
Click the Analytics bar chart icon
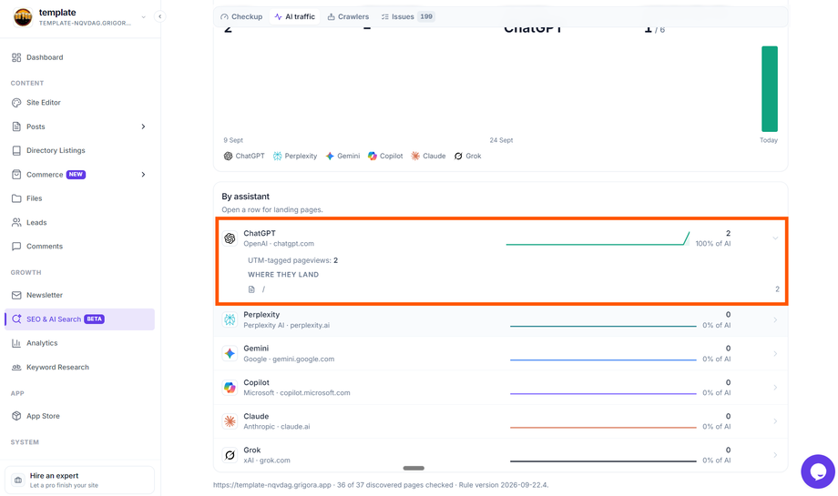pyautogui.click(x=16, y=343)
